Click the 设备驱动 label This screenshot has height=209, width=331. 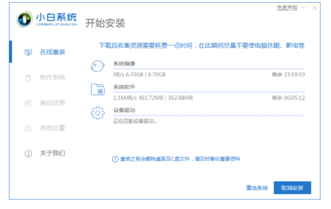tap(124, 110)
